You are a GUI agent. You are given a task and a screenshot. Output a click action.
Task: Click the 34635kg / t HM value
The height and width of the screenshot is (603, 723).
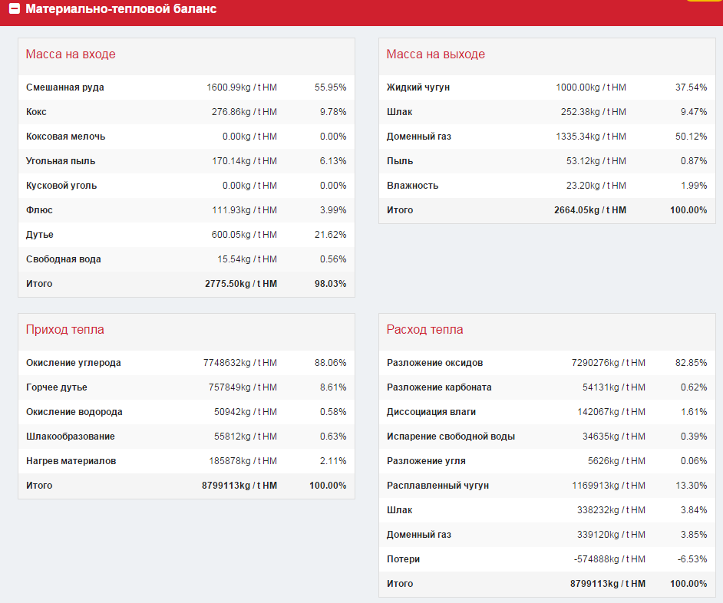tap(614, 437)
